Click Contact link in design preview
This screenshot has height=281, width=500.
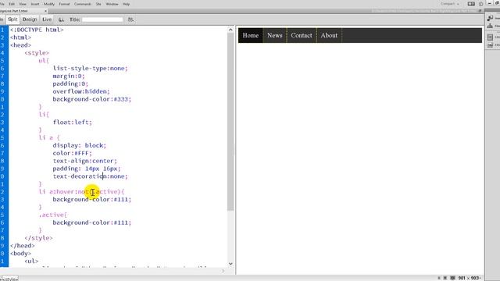(302, 35)
